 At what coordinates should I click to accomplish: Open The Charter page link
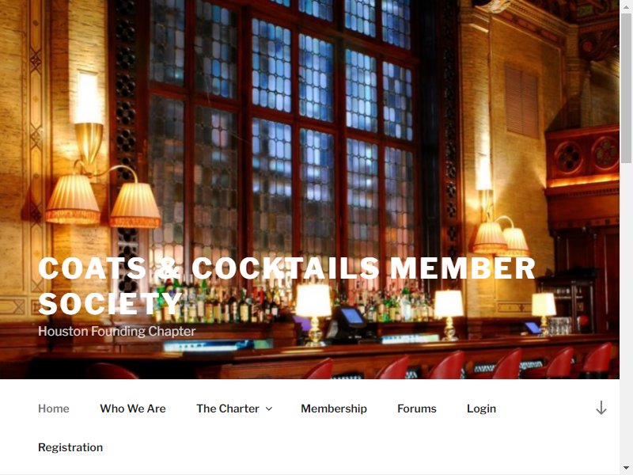click(x=228, y=408)
